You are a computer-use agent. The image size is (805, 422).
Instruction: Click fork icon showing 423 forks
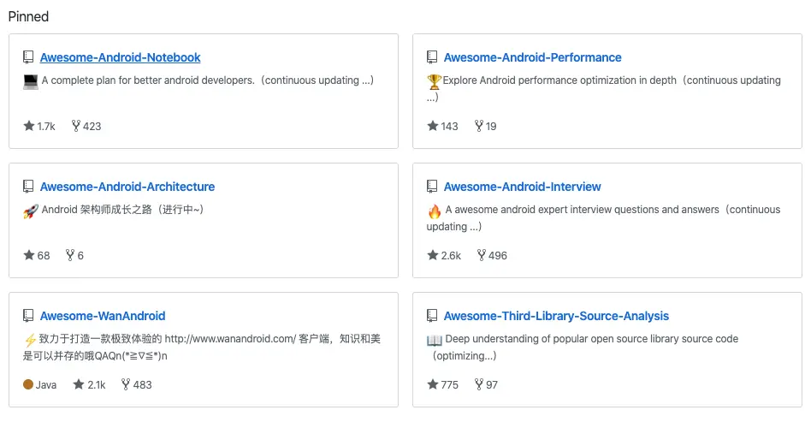point(76,127)
